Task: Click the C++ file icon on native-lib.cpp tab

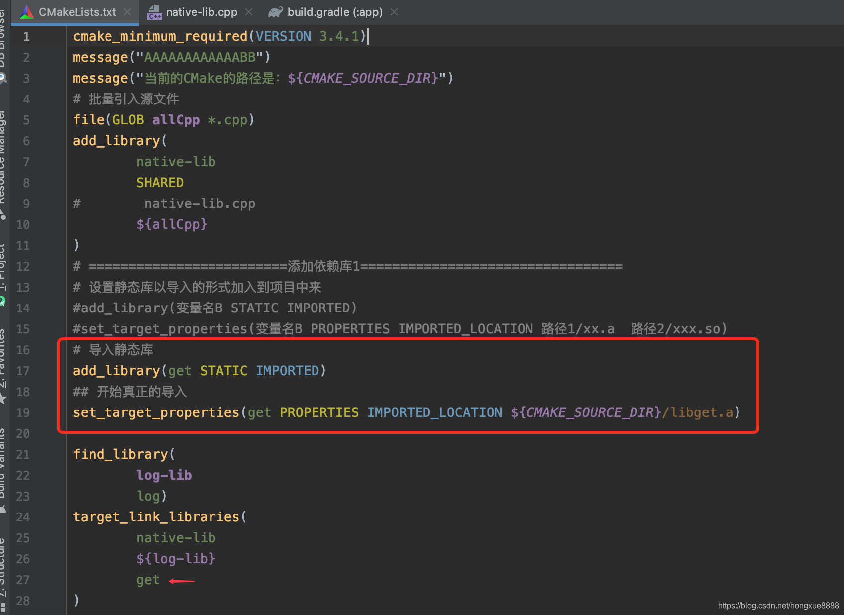Action: point(155,12)
